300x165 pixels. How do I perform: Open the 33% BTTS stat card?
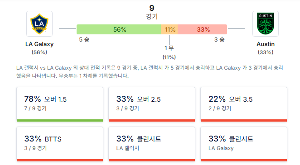click(60, 144)
